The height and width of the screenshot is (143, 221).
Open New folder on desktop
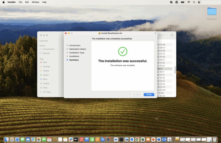212,12
